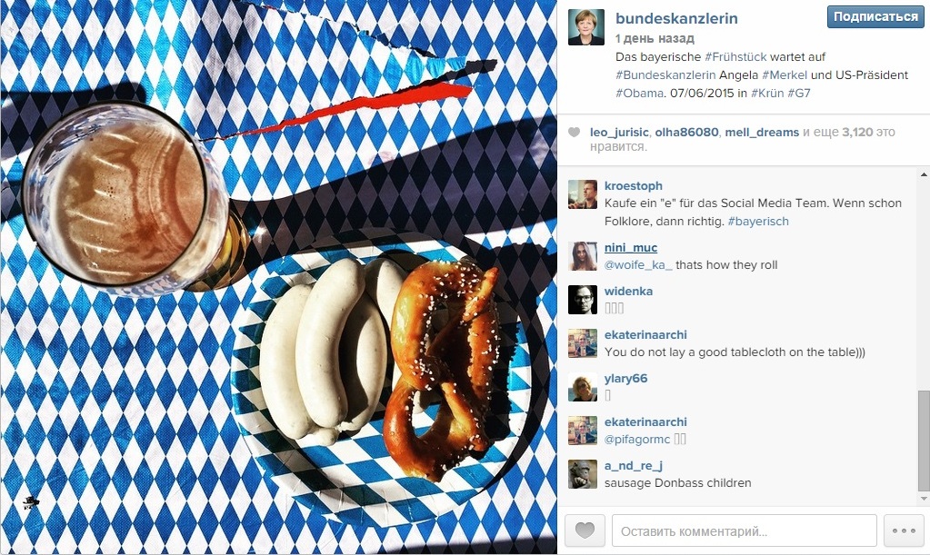Click the Оставить комментарий input field

coord(745,530)
